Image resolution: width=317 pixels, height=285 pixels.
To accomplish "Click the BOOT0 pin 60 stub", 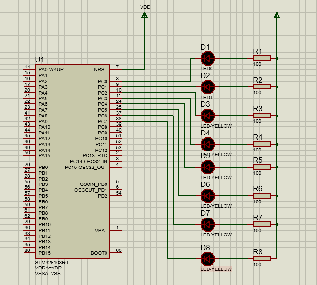I will point(117,253).
